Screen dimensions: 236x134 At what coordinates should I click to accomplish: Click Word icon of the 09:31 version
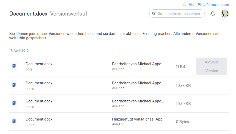[14, 66]
